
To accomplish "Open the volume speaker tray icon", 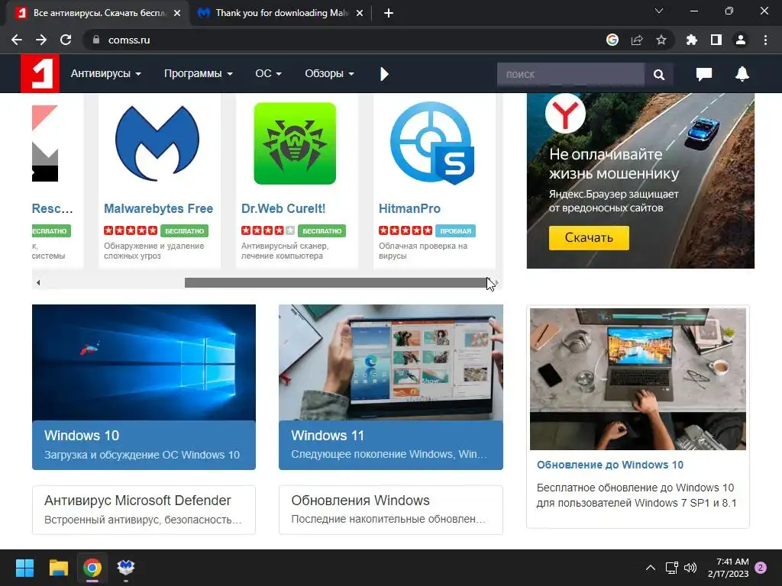I will [690, 568].
